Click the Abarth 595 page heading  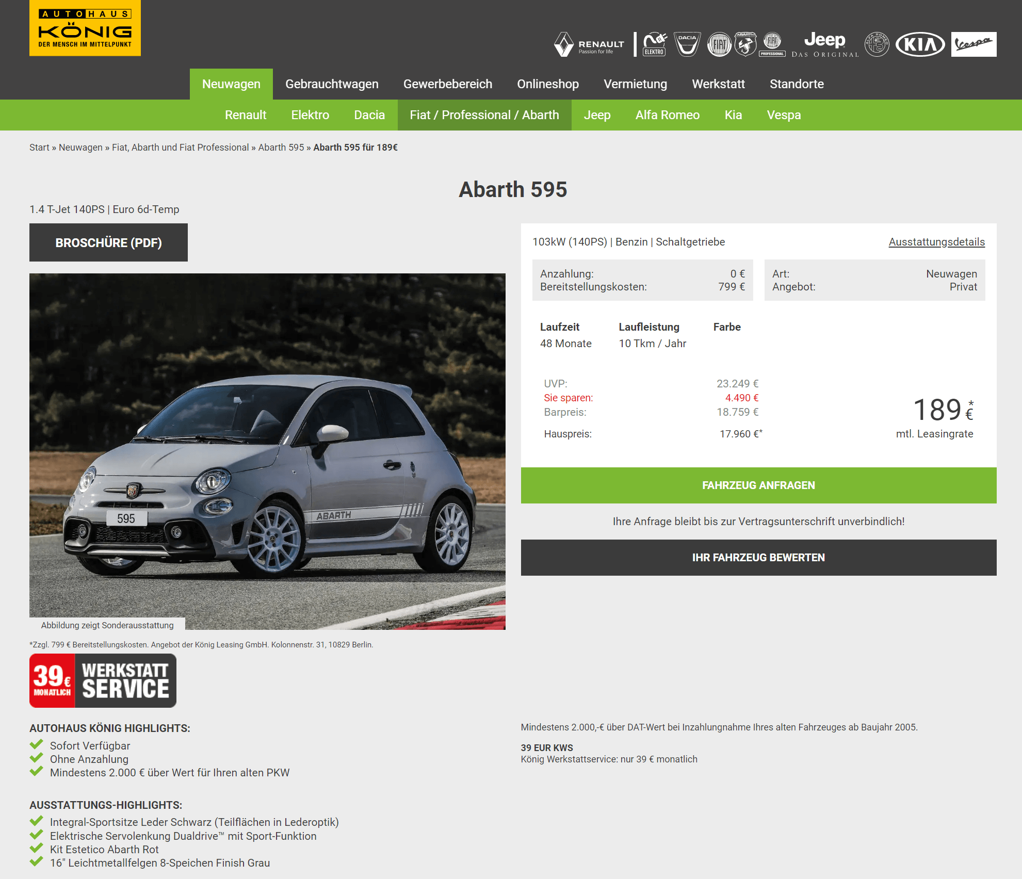click(x=513, y=189)
